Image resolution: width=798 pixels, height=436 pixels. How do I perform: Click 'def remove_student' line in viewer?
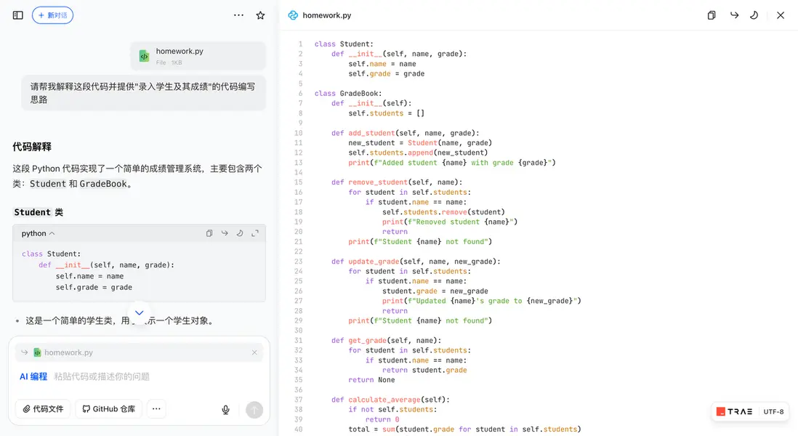tap(397, 182)
